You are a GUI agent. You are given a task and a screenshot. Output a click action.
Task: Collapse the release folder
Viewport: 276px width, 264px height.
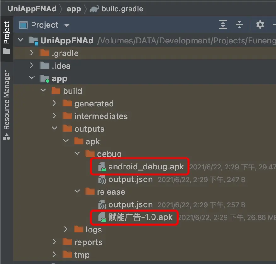tap(77, 192)
